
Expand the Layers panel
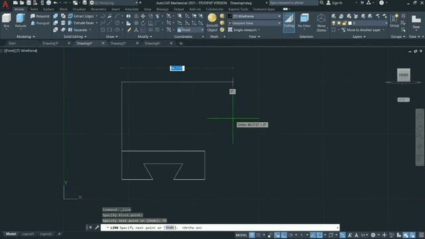click(x=359, y=37)
